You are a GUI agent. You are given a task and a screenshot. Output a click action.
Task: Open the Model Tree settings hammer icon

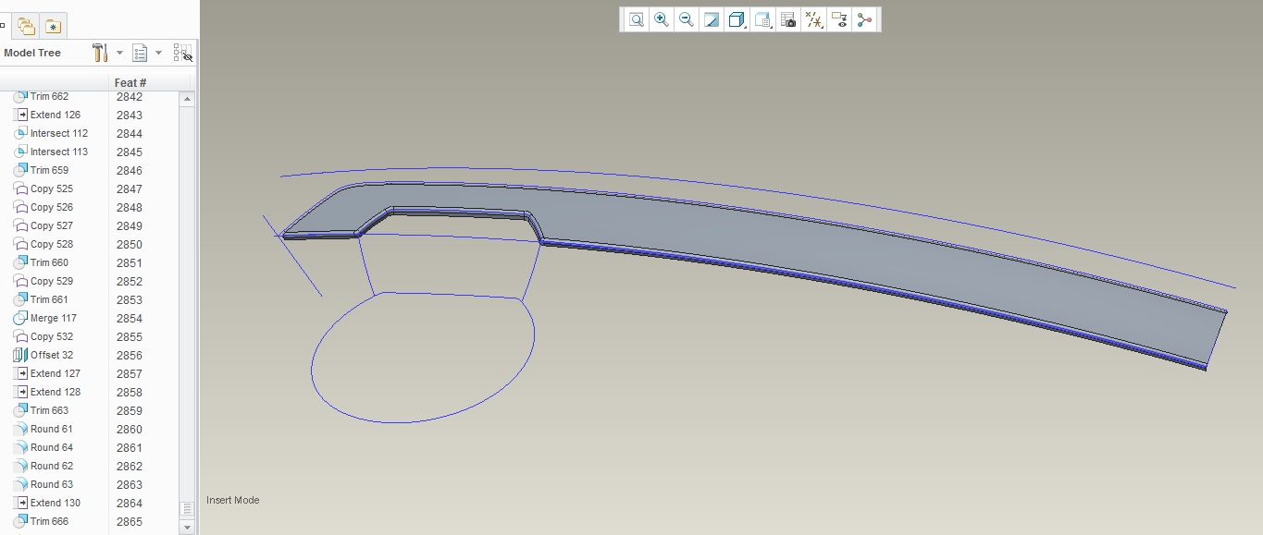pos(100,53)
